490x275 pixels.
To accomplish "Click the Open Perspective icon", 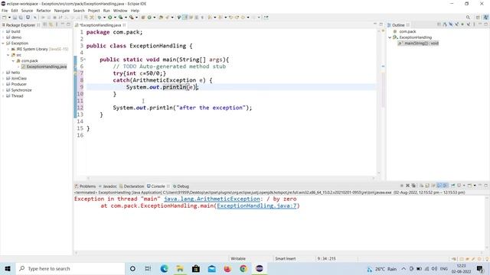I will [478, 18].
